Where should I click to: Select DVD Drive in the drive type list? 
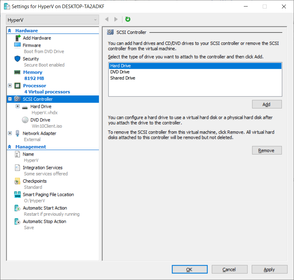pos(120,72)
